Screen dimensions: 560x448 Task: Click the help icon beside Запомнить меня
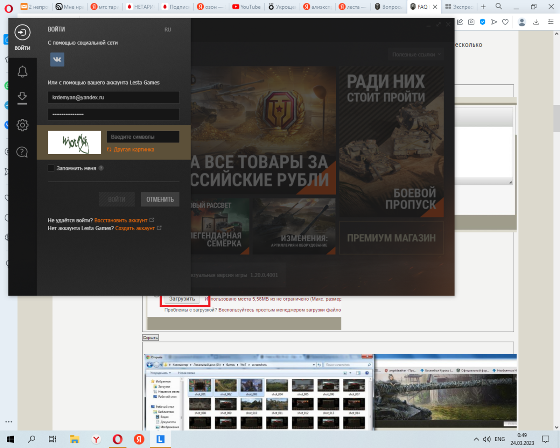click(x=101, y=168)
